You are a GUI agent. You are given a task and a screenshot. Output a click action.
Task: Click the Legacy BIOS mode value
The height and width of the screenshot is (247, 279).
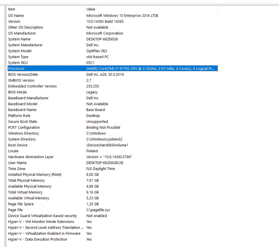click(92, 92)
